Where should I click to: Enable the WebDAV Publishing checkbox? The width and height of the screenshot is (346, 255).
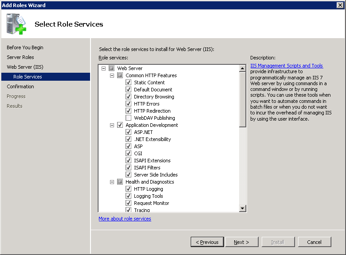coord(129,118)
